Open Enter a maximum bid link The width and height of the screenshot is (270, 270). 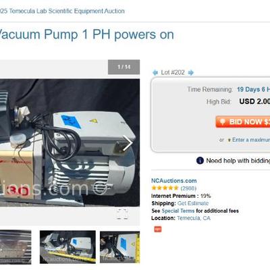(251, 140)
